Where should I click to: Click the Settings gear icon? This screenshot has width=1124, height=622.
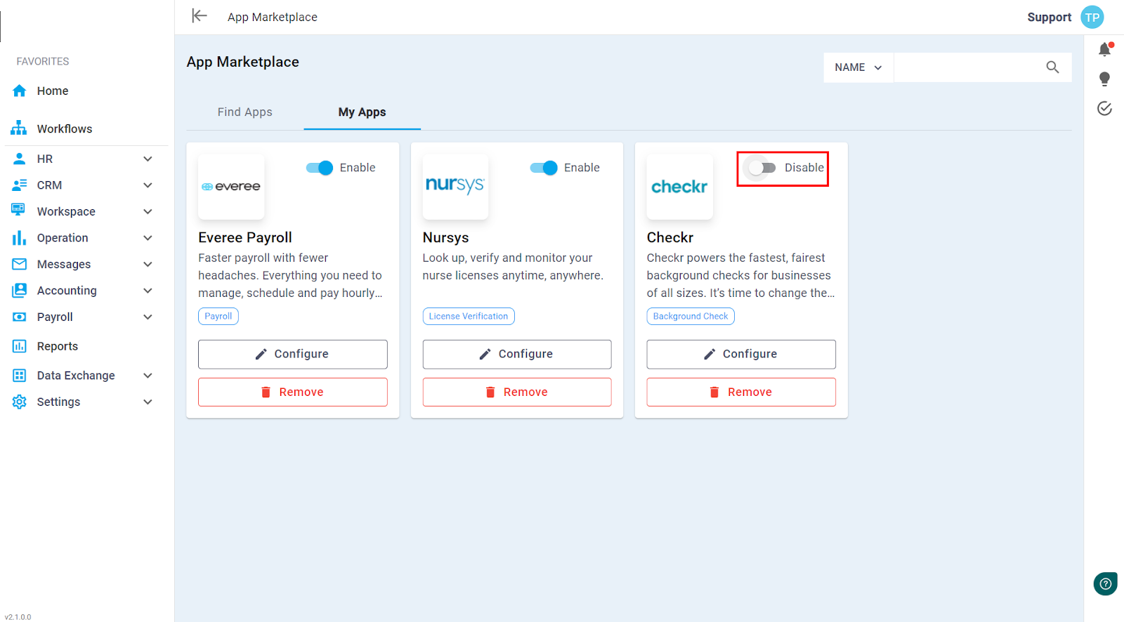20,402
